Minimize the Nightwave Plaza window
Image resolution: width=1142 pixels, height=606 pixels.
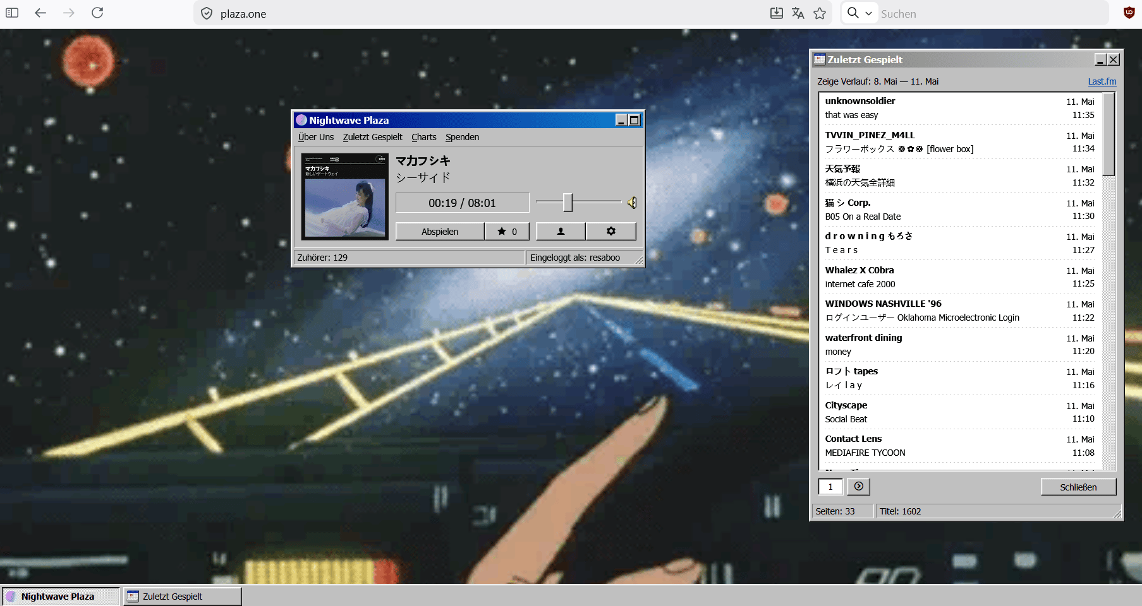click(622, 120)
